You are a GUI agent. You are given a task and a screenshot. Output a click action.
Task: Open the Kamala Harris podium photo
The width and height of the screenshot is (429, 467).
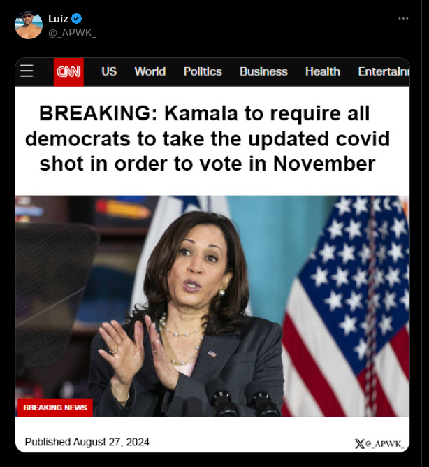(x=212, y=306)
